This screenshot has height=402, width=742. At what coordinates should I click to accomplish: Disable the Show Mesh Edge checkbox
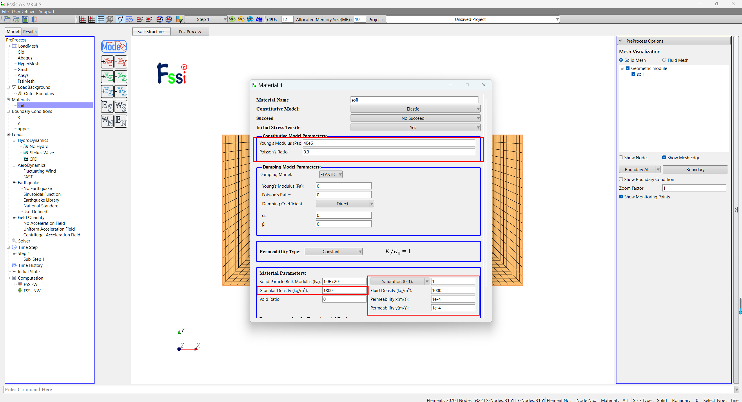tap(664, 157)
